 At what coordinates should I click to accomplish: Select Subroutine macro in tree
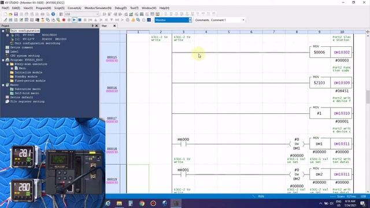click(28, 89)
